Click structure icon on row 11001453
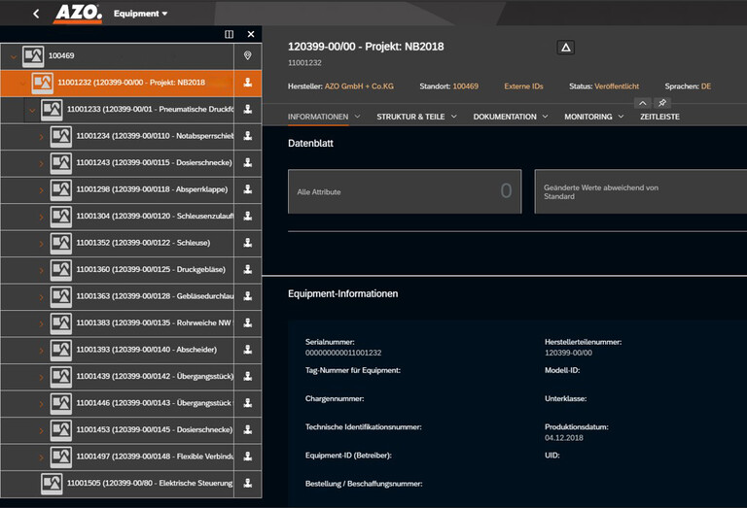The image size is (747, 508). 248,429
